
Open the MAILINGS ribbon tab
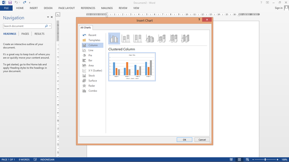tap(107, 8)
